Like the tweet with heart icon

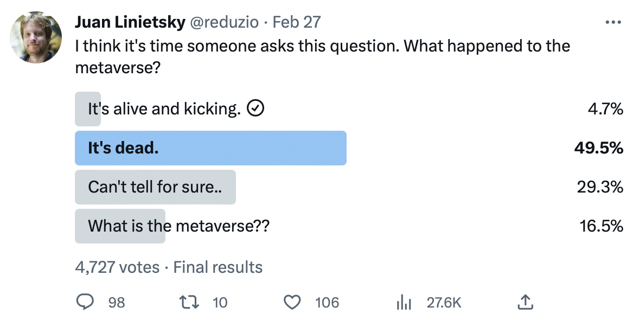[x=293, y=302]
